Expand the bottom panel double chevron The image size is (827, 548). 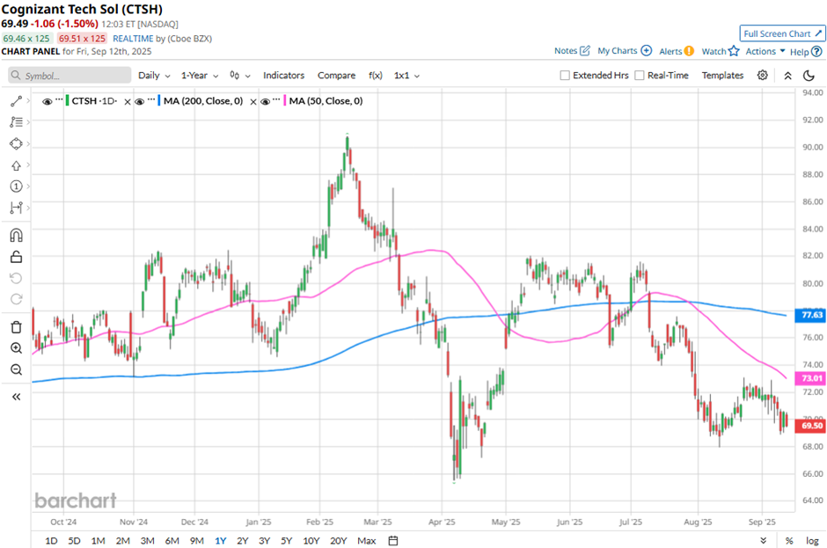[763, 541]
